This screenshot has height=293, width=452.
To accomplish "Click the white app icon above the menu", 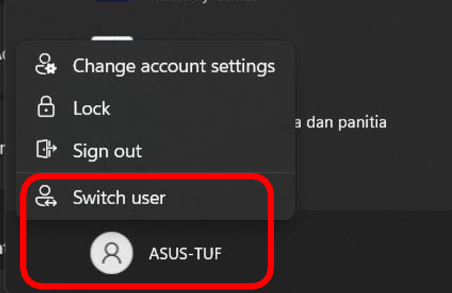I will (x=111, y=40).
